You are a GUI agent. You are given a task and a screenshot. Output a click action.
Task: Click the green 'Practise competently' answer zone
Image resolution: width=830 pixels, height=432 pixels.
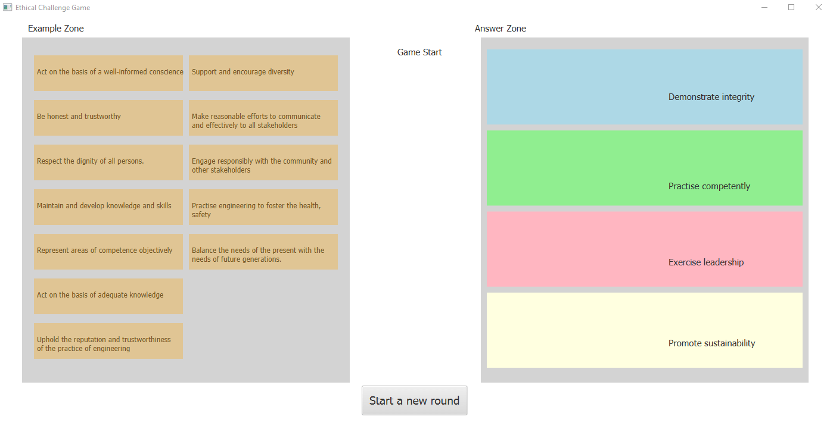pos(644,168)
